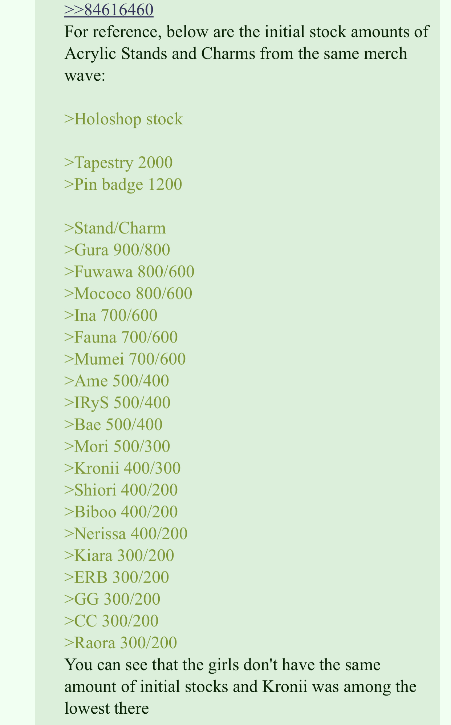Click the '>Kronii 400/300' line

point(122,468)
